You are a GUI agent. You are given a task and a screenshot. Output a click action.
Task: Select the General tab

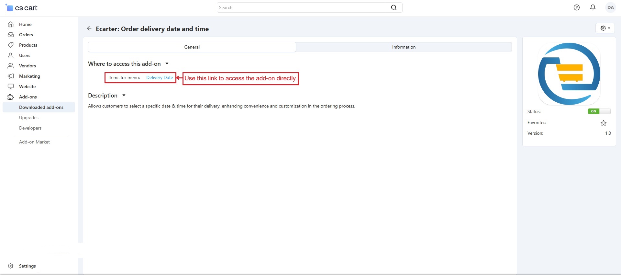coord(192,47)
